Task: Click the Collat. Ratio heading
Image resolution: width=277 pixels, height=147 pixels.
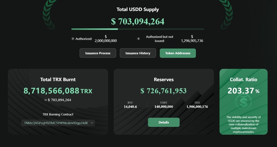Action: tap(243, 80)
